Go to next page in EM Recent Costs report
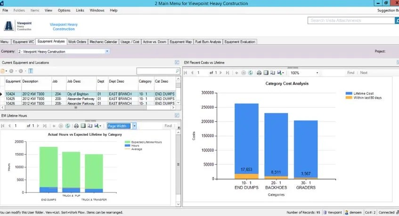 point(220,73)
